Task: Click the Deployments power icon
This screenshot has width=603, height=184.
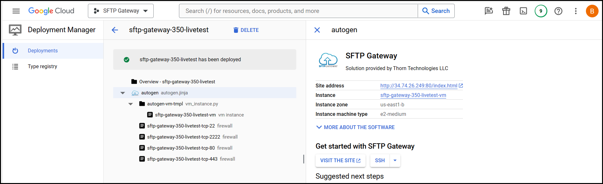Action: coord(15,51)
